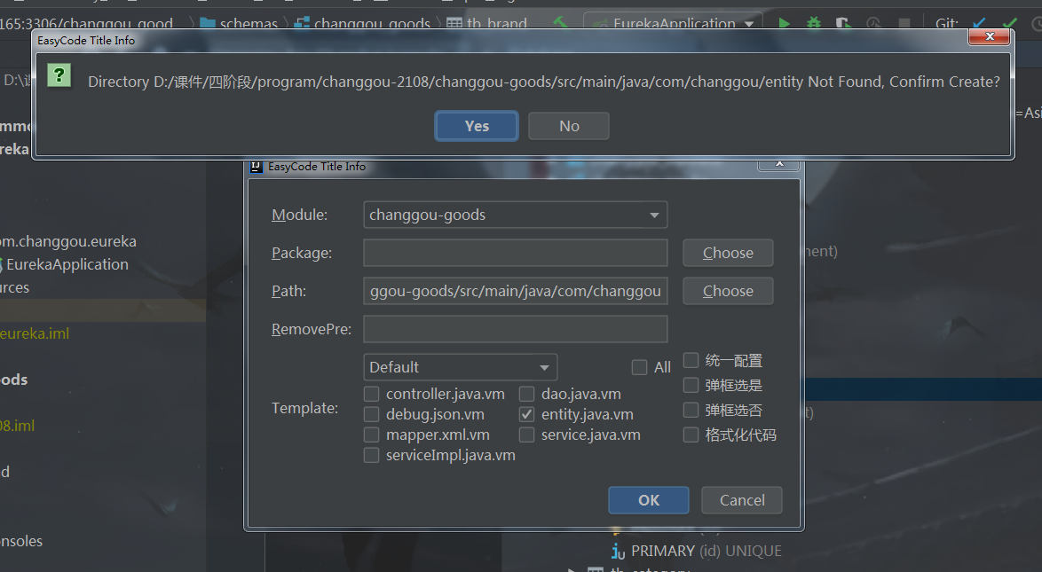Screen dimensions: 1042x572
Task: Open the Module dropdown showing changgou-goods
Action: (654, 215)
